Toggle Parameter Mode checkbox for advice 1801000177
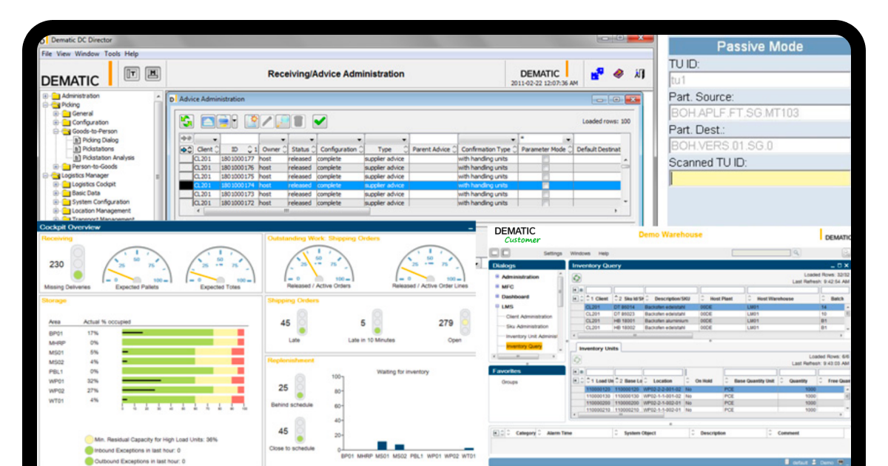The image size is (888, 466). pyautogui.click(x=546, y=159)
